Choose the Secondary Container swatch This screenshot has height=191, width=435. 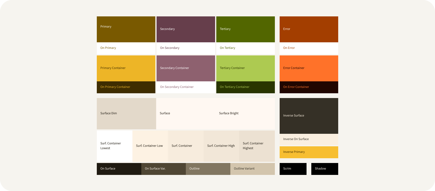(186, 68)
